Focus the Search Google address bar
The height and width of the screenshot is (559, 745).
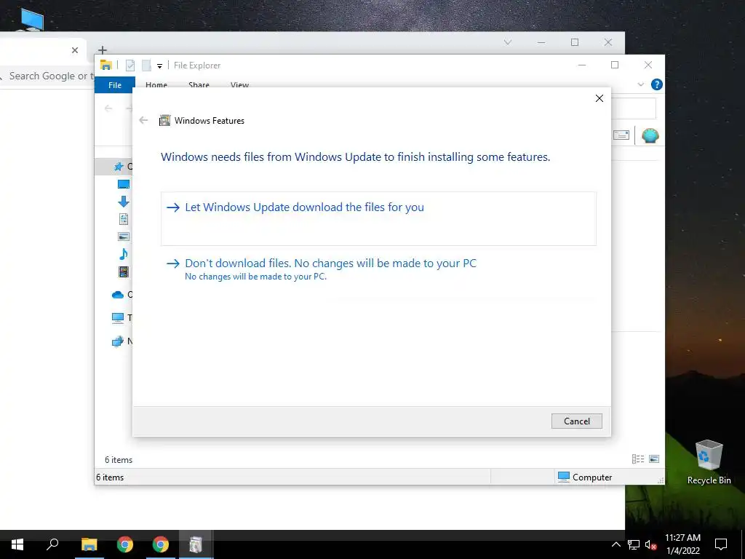click(47, 76)
